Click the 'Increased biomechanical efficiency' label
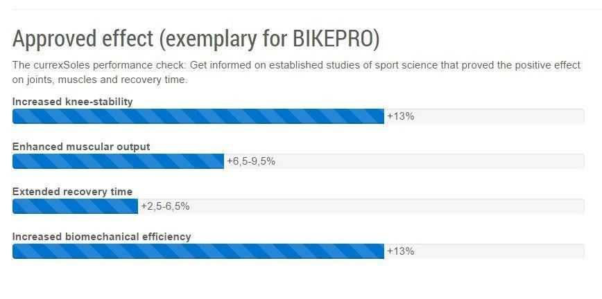This screenshot has width=602, height=299. click(101, 237)
